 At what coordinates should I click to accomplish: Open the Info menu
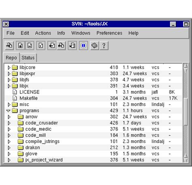[x=61, y=33]
